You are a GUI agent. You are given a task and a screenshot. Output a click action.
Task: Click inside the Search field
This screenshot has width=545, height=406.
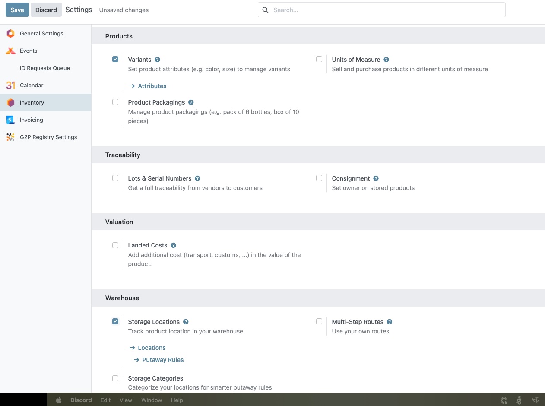pos(380,10)
